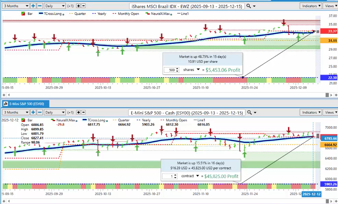Toggle TCross.Long indicator dot in S&P legend
This screenshot has width=338, height=204.
click(x=107, y=121)
